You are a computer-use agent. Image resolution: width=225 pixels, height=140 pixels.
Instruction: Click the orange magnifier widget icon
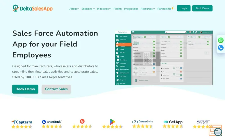pos(215,130)
